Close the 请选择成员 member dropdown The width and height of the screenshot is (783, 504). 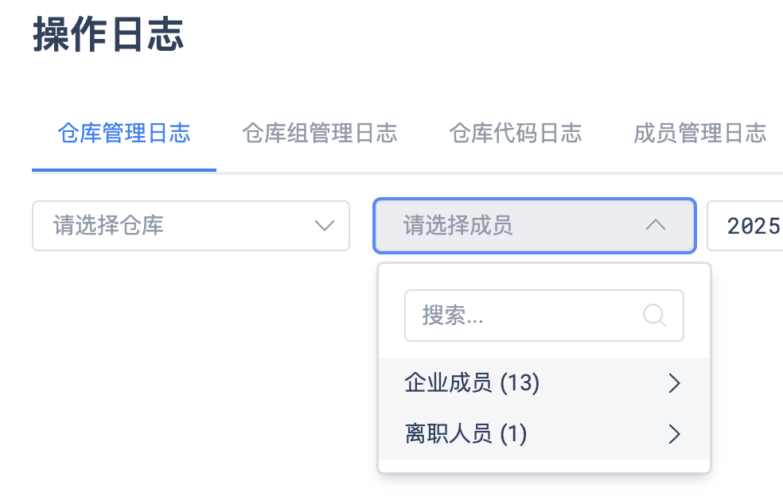coord(533,226)
